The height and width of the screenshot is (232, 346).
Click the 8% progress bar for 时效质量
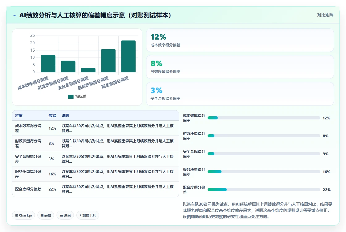coord(264,136)
